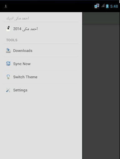
Task: Tap the 5:48 clock in status bar
Action: [114, 7]
